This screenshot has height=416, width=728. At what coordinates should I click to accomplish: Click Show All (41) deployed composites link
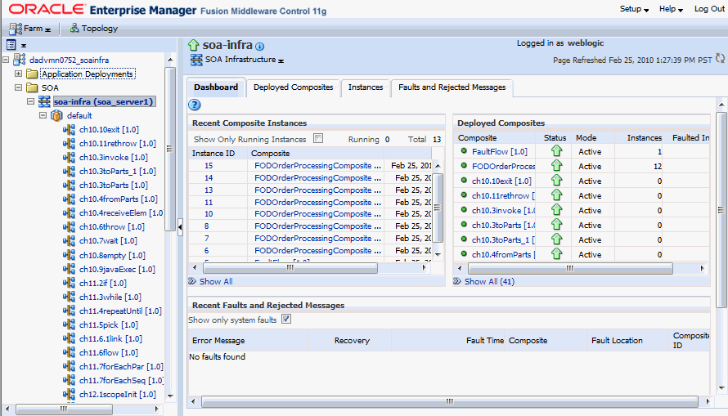tap(489, 281)
